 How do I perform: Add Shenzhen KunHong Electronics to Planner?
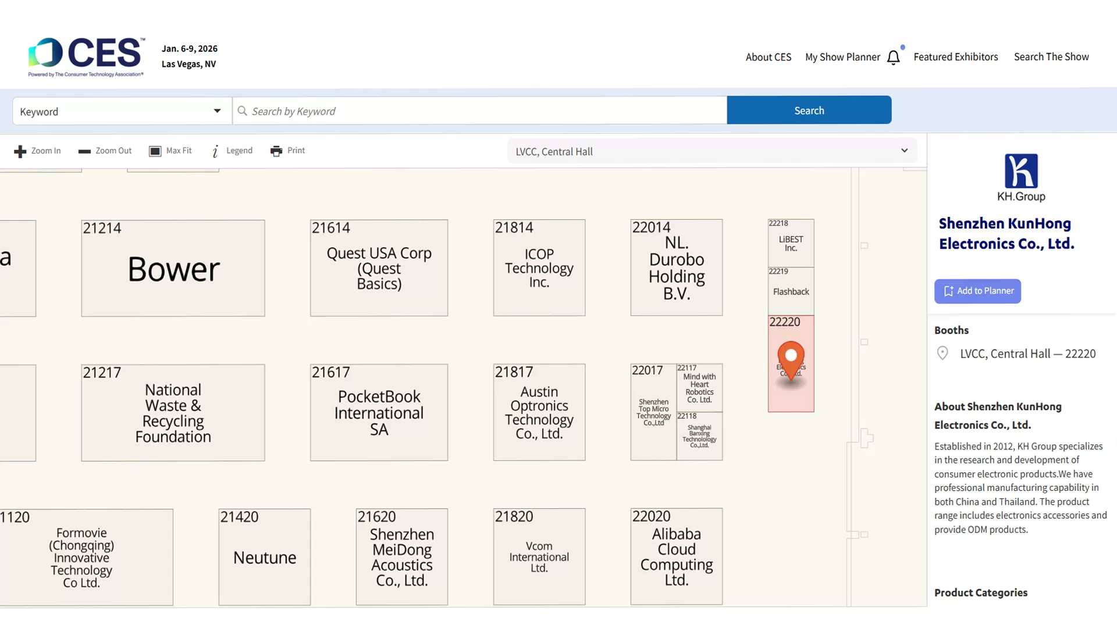coord(977,291)
